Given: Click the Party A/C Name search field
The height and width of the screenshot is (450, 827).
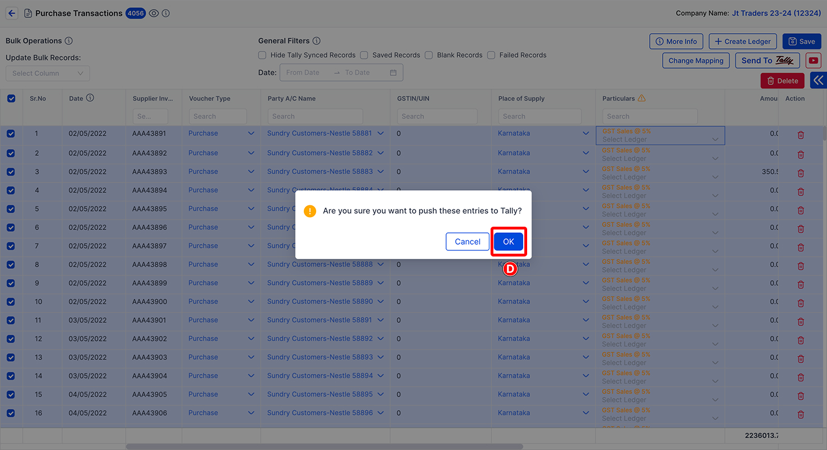Looking at the screenshot, I should (315, 116).
